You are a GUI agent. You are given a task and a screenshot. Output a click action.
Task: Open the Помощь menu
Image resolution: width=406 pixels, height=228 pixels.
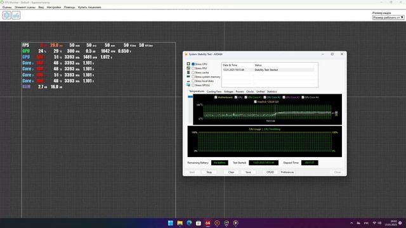tap(69, 7)
